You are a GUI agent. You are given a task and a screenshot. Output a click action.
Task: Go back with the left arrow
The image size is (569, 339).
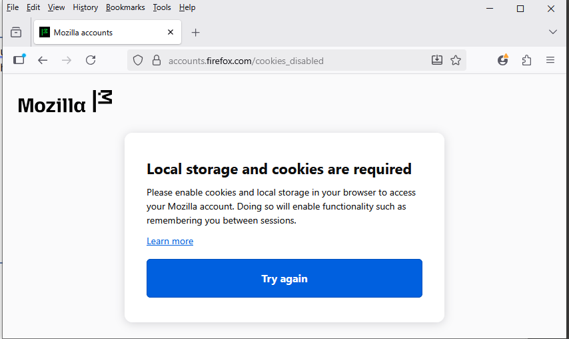click(x=43, y=60)
